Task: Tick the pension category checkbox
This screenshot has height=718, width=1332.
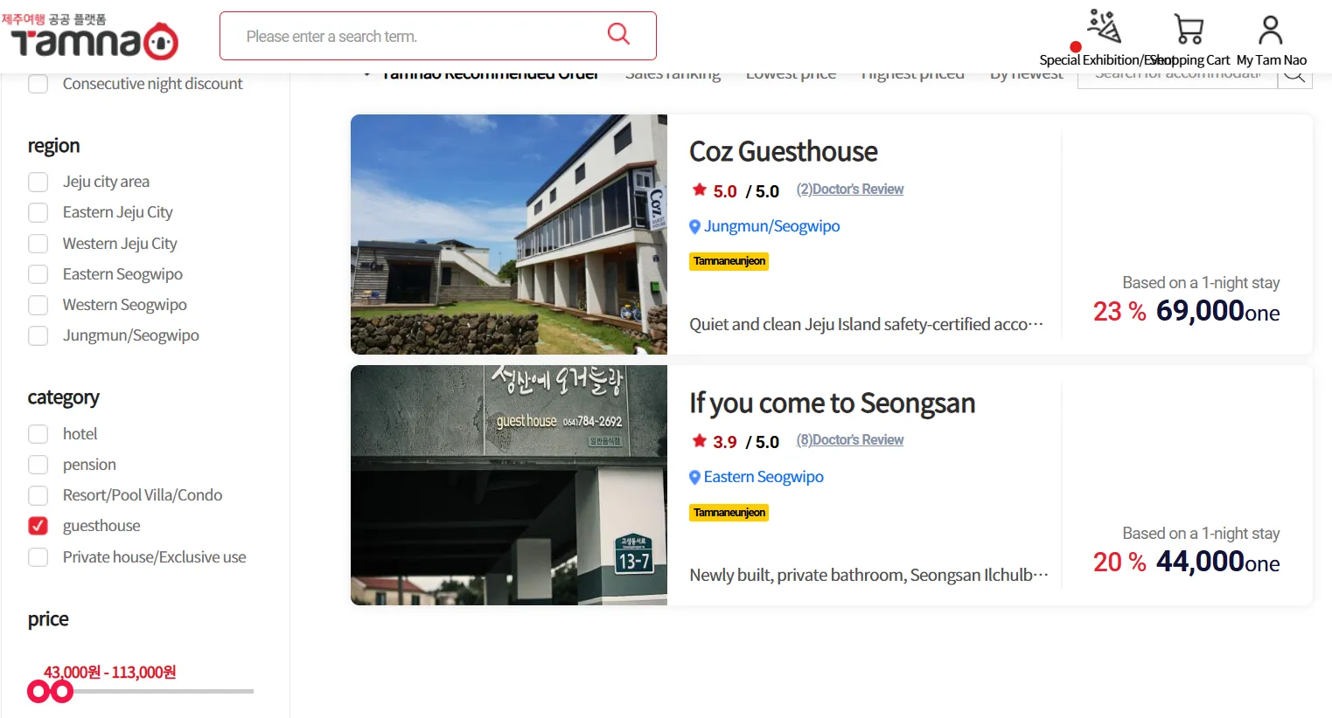Action: (38, 465)
